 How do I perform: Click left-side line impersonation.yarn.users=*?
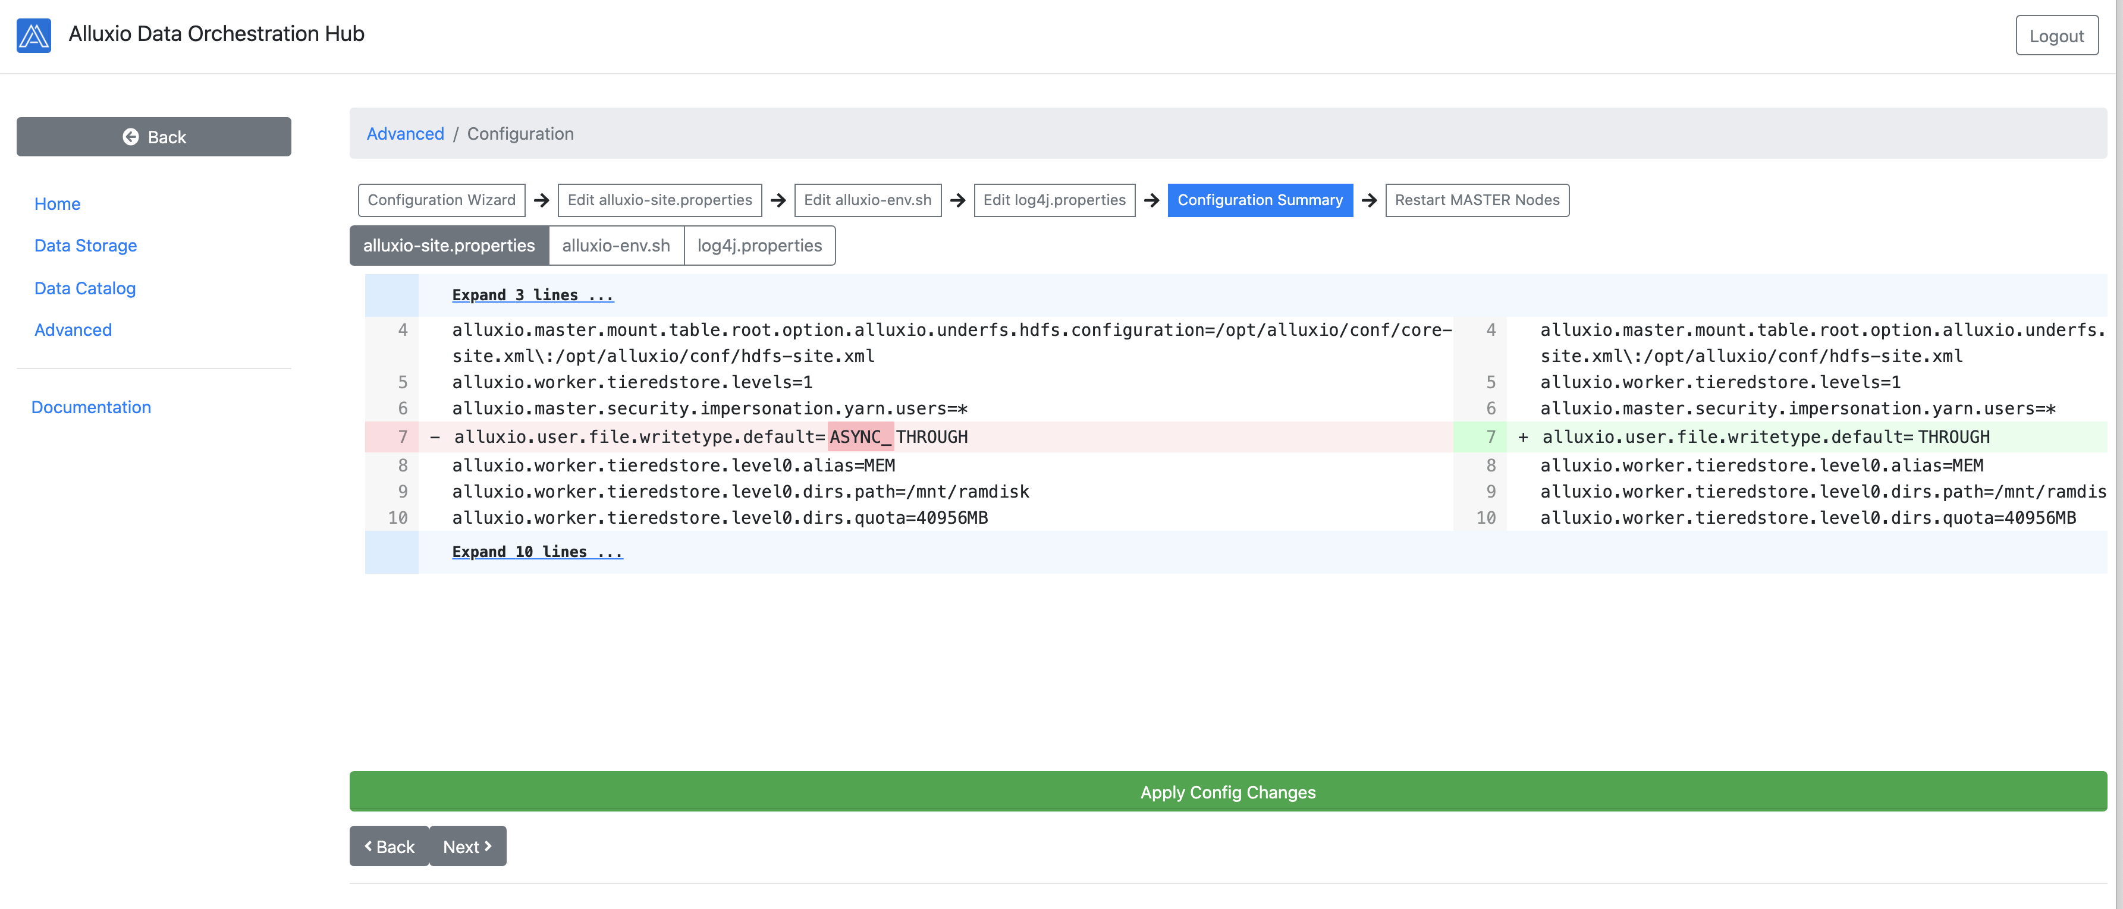pos(709,409)
